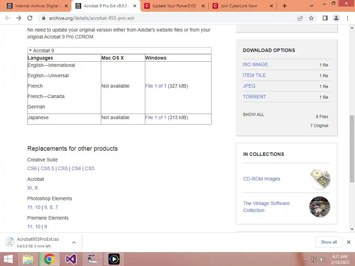This screenshot has height=266, width=355.
Task: Click the Vintage Software Collection thumbnail
Action: click(320, 207)
